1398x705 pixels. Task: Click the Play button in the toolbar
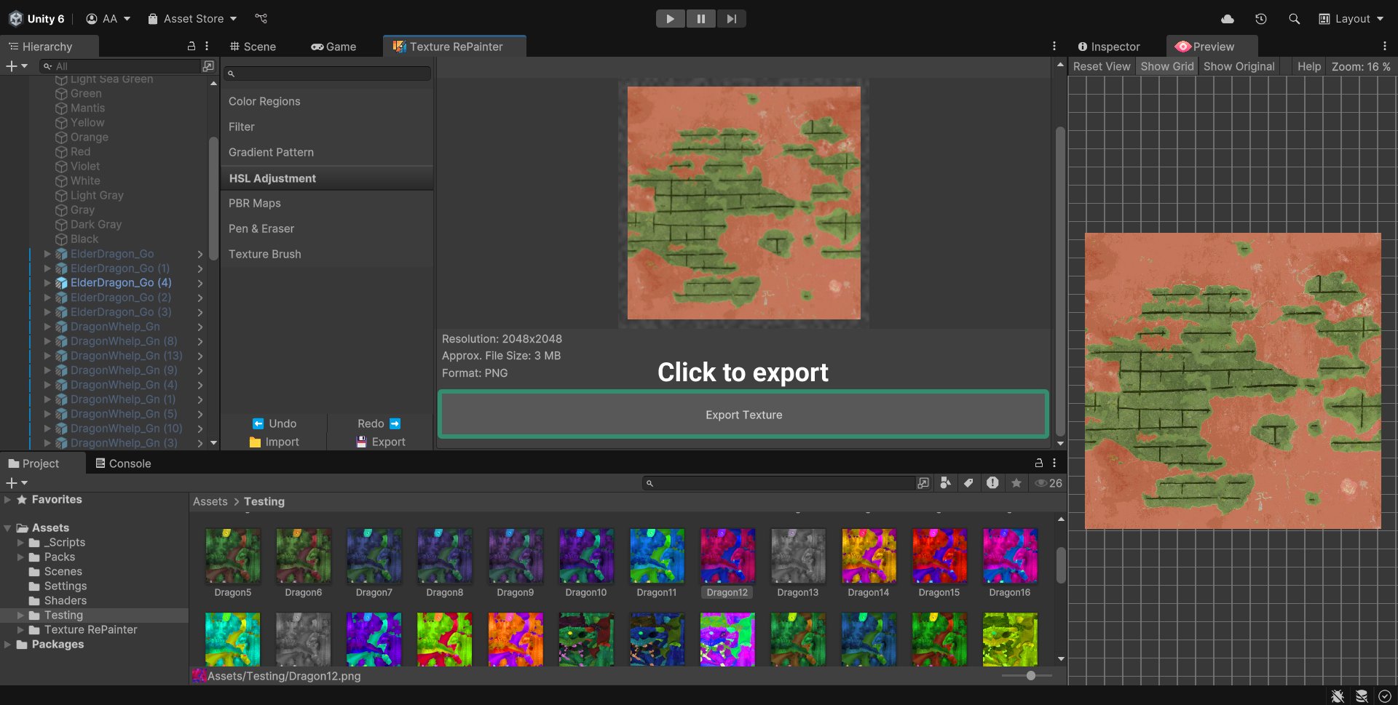pyautogui.click(x=670, y=19)
